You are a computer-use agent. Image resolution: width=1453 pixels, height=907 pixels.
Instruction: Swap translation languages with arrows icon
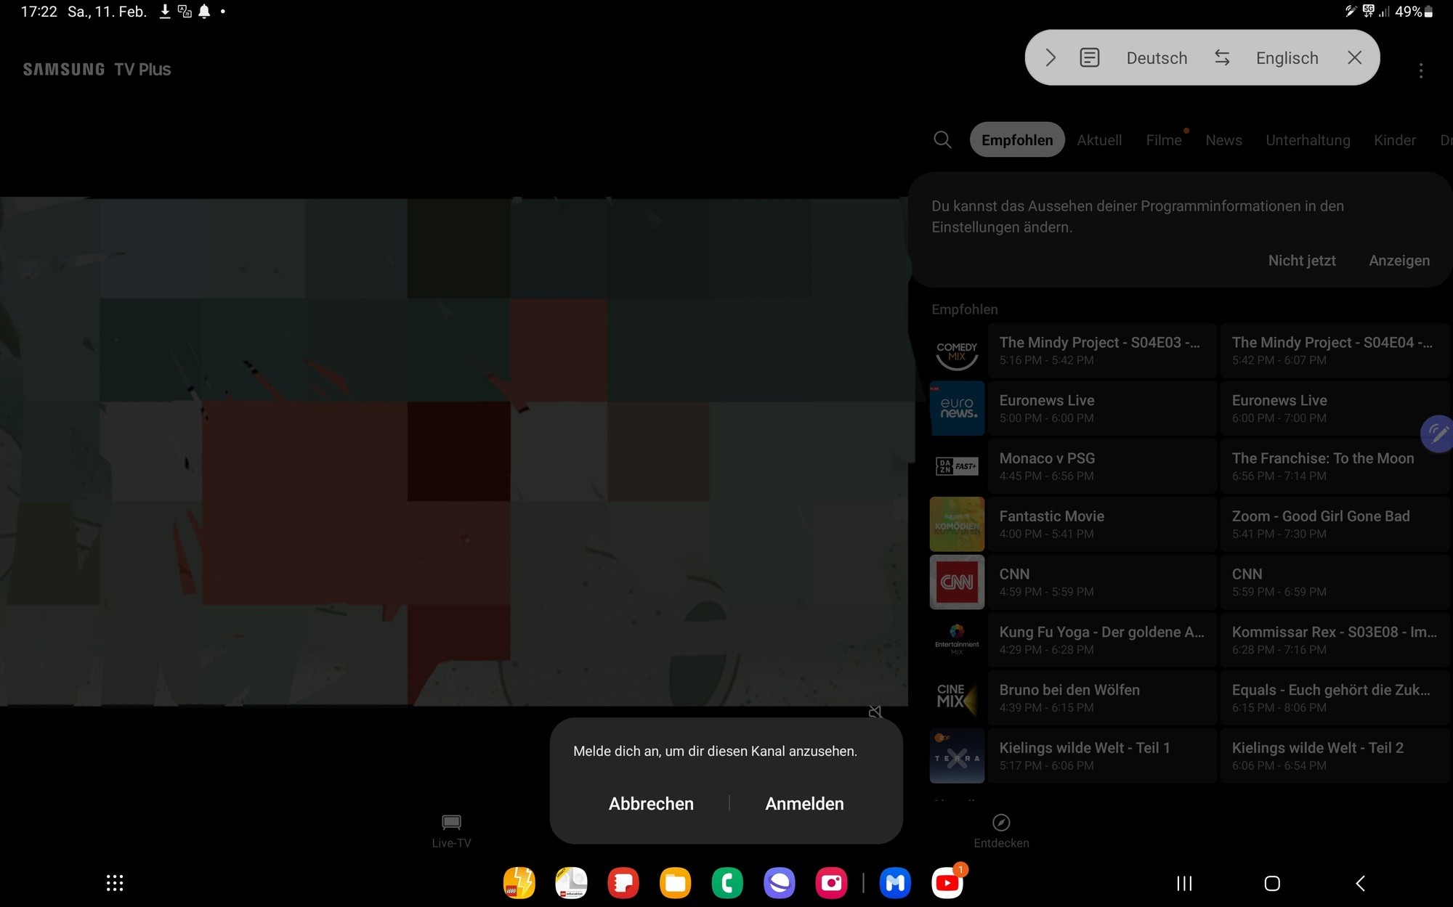(1222, 58)
